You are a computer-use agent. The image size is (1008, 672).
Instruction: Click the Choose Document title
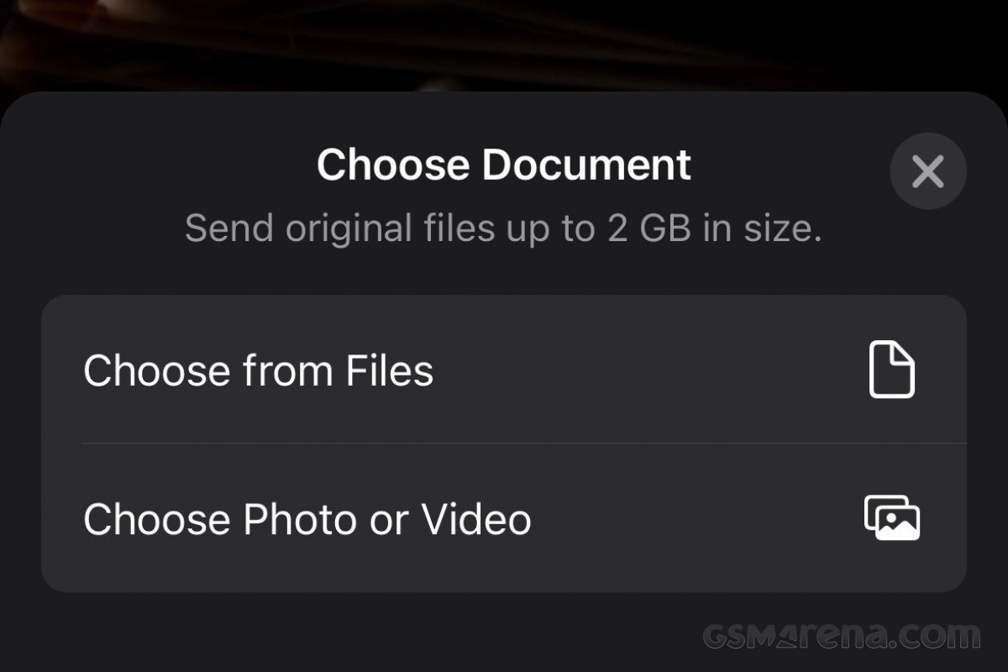coord(504,165)
